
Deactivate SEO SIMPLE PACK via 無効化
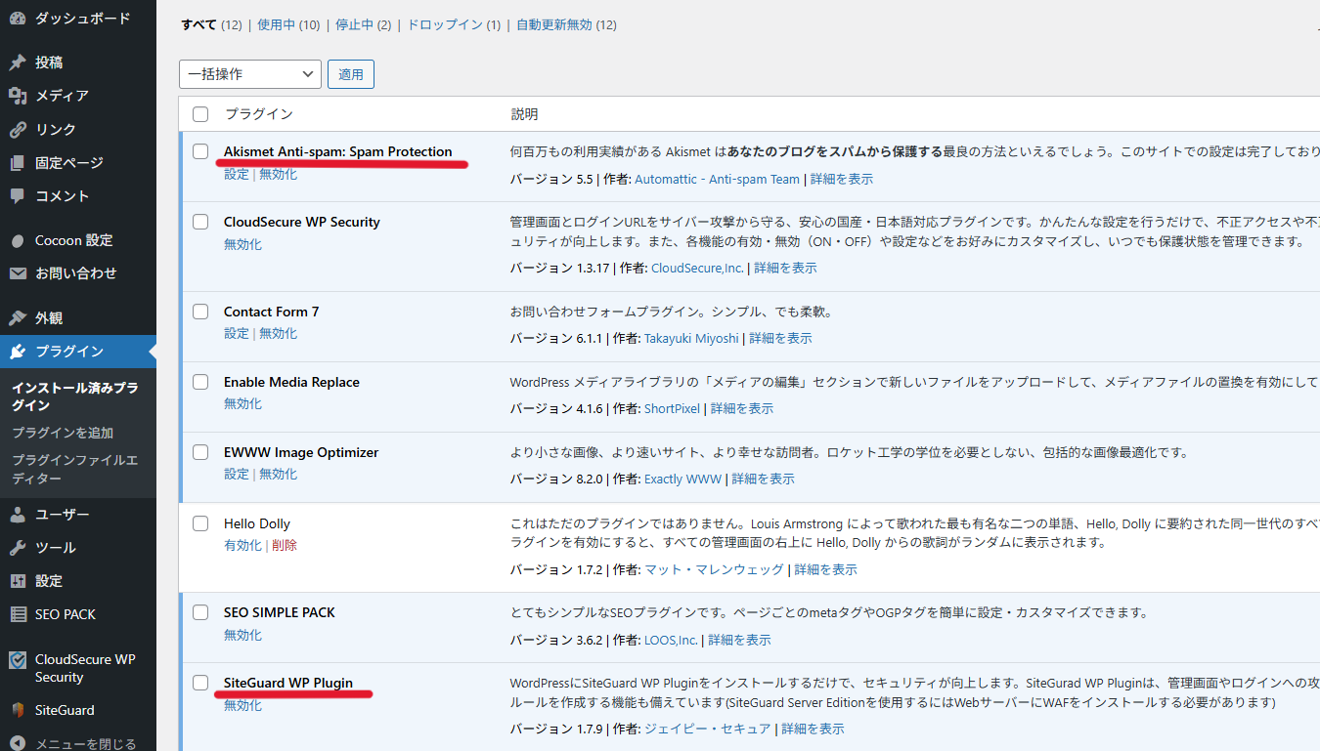point(242,635)
